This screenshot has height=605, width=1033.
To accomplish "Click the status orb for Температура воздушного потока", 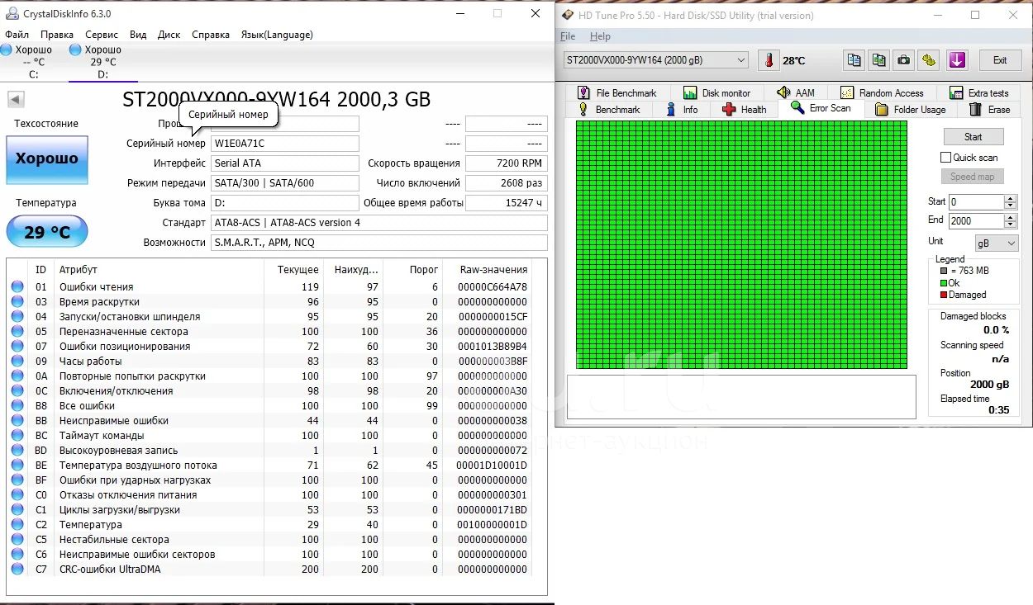I will (17, 466).
